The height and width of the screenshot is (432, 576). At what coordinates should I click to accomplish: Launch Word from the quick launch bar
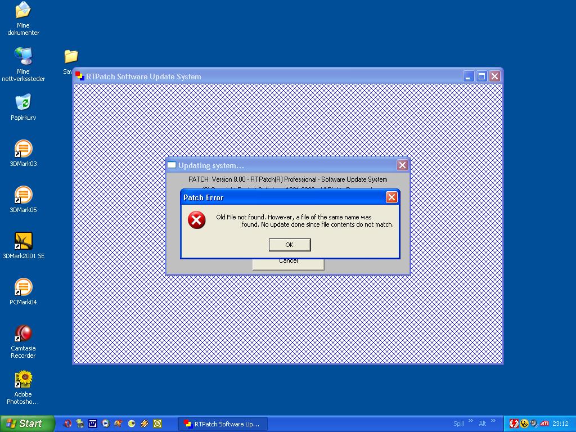(93, 424)
